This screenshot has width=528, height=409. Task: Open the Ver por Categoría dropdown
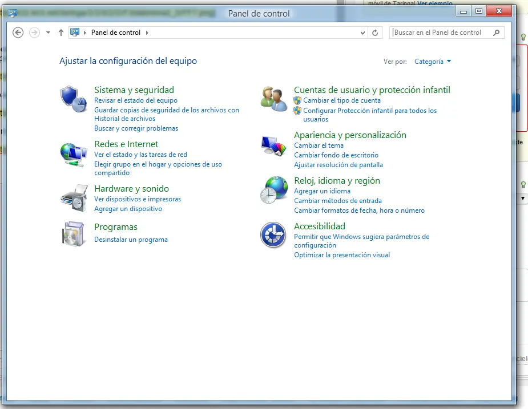point(433,62)
